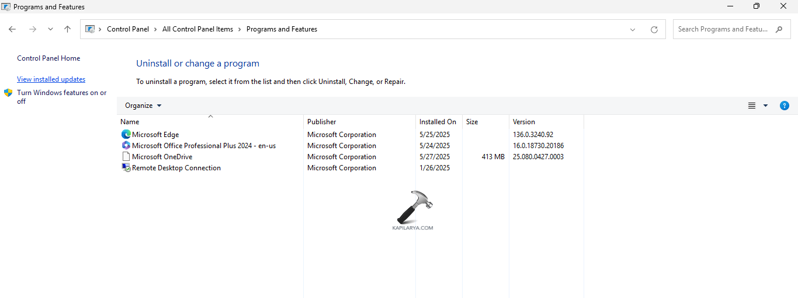Go to Control Panel Home
Screen dimensions: 798x298
pos(48,58)
